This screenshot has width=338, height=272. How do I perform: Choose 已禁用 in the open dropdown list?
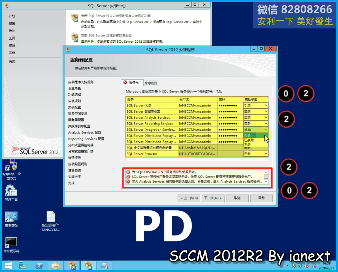[x=255, y=140]
